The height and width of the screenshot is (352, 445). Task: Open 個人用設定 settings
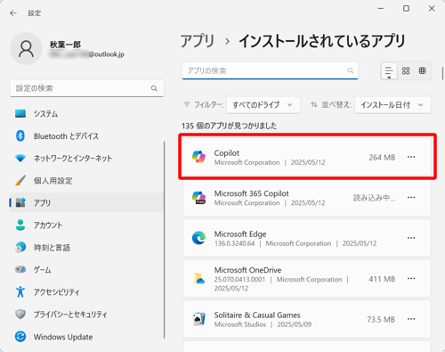coord(86,180)
